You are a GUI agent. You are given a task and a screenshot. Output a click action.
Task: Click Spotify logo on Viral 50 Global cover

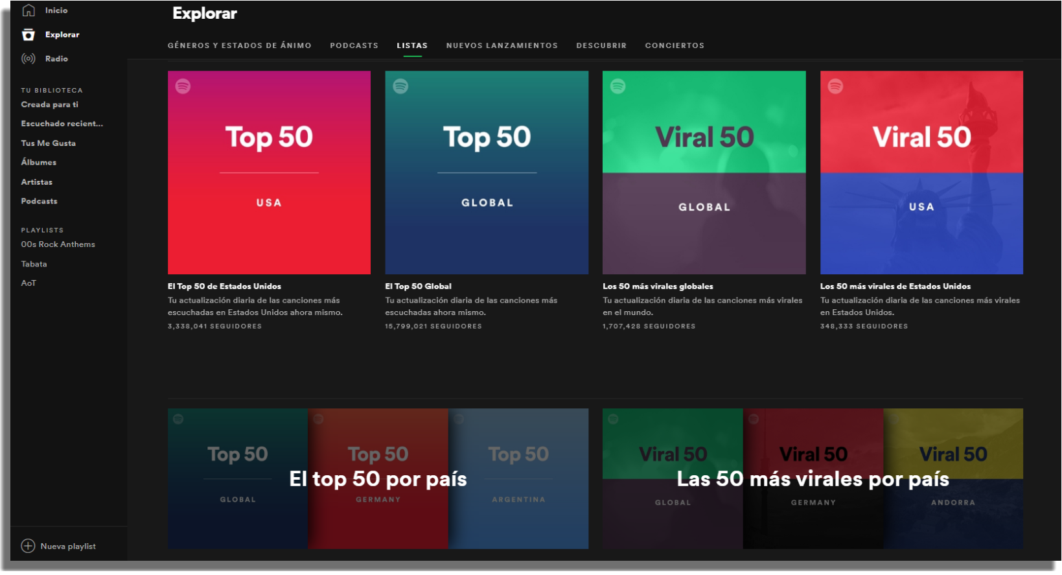[x=618, y=86]
